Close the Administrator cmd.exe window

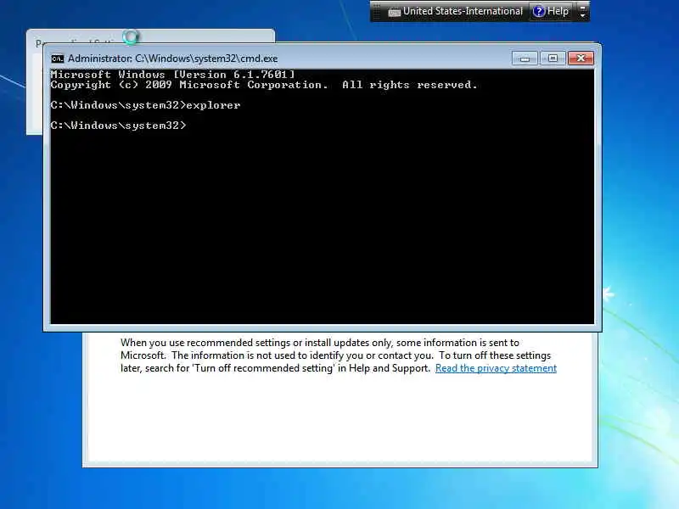click(x=581, y=58)
